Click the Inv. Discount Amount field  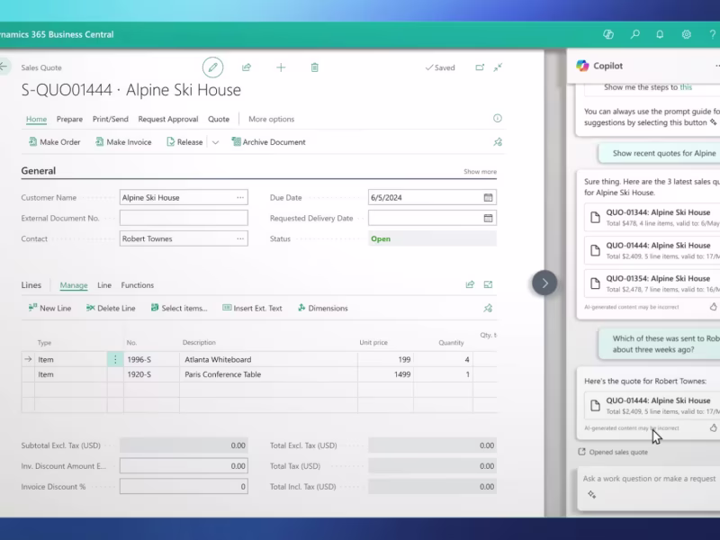pos(184,466)
